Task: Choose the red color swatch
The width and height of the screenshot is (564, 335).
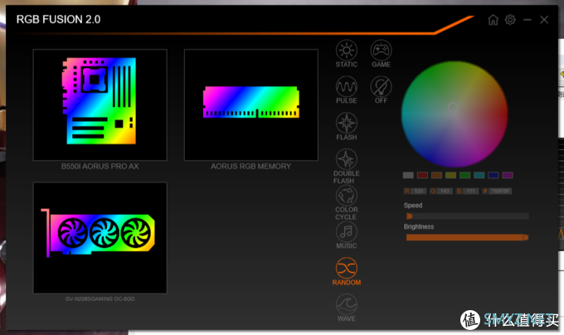Action: tap(422, 175)
